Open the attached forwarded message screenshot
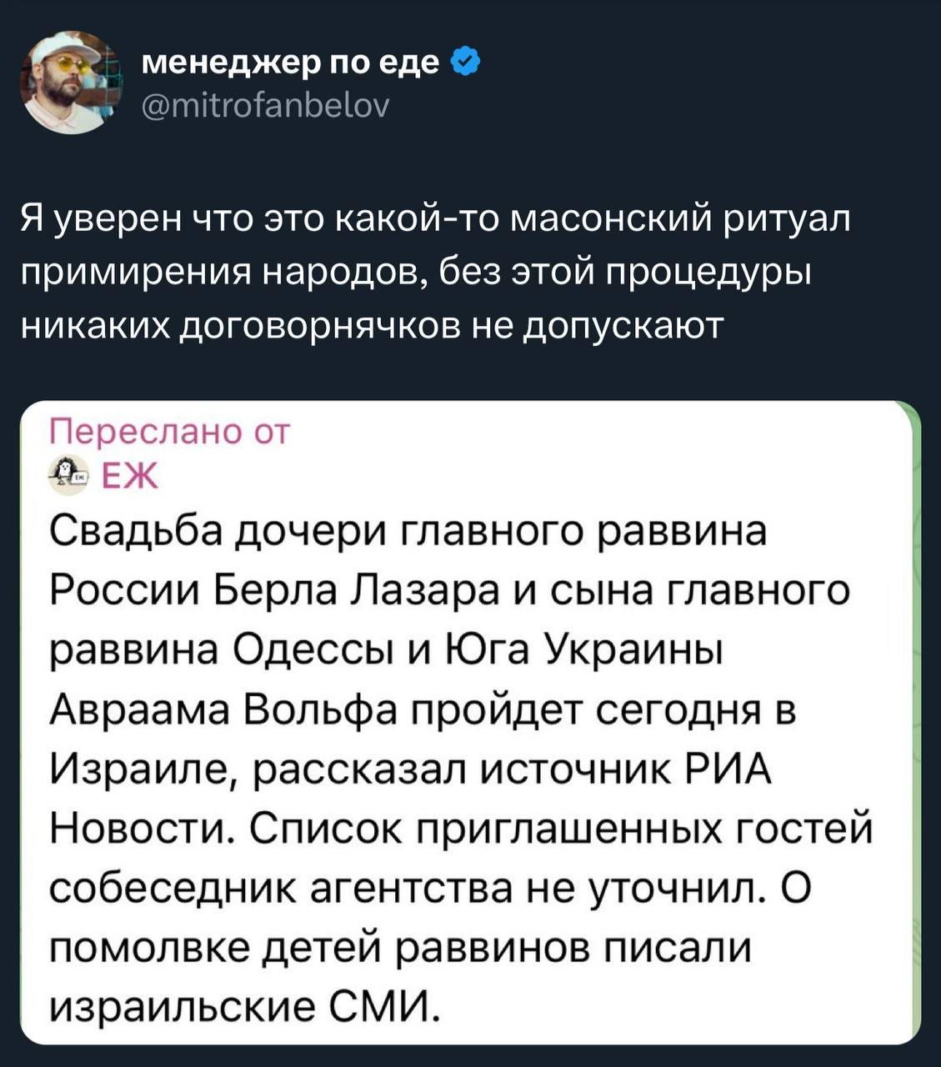The image size is (941, 1067). click(470, 722)
